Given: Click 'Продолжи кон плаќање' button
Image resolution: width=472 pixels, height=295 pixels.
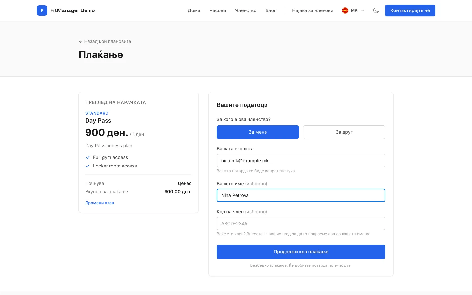Looking at the screenshot, I should pyautogui.click(x=301, y=252).
